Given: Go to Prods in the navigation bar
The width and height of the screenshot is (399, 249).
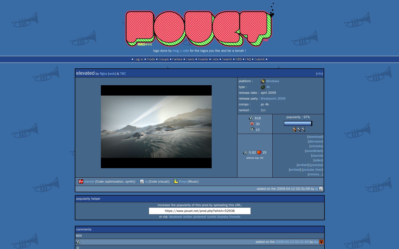Looking at the screenshot, I should [151, 59].
